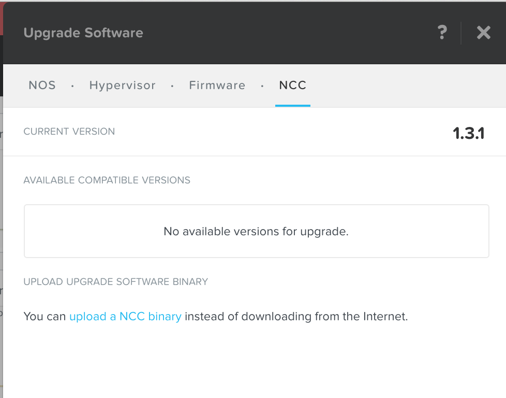Follow the 'upload a NCC binary' link

point(125,316)
